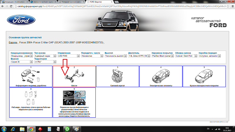Switch to the Интернет-магазин авто tab
This screenshot has height=132, width=235.
[x=71, y=2]
